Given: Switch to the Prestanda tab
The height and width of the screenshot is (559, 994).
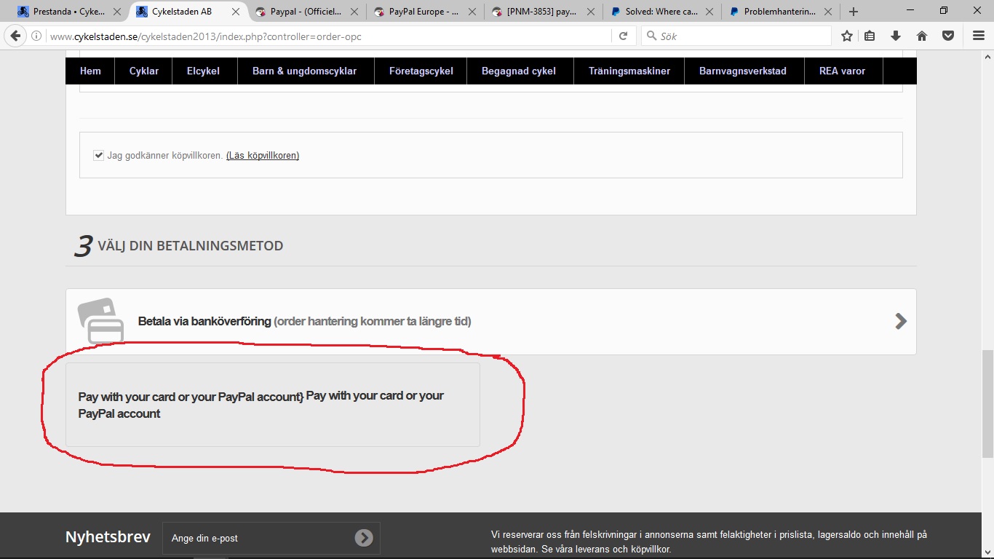Looking at the screenshot, I should [68, 12].
